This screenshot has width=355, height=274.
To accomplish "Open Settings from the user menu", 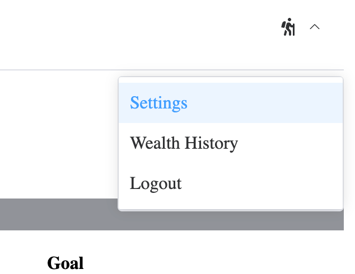I will [158, 103].
